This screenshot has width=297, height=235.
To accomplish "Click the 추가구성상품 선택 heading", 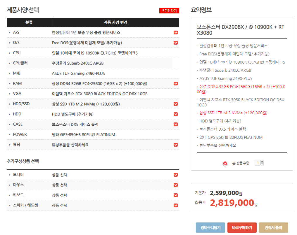I will 23,161.
